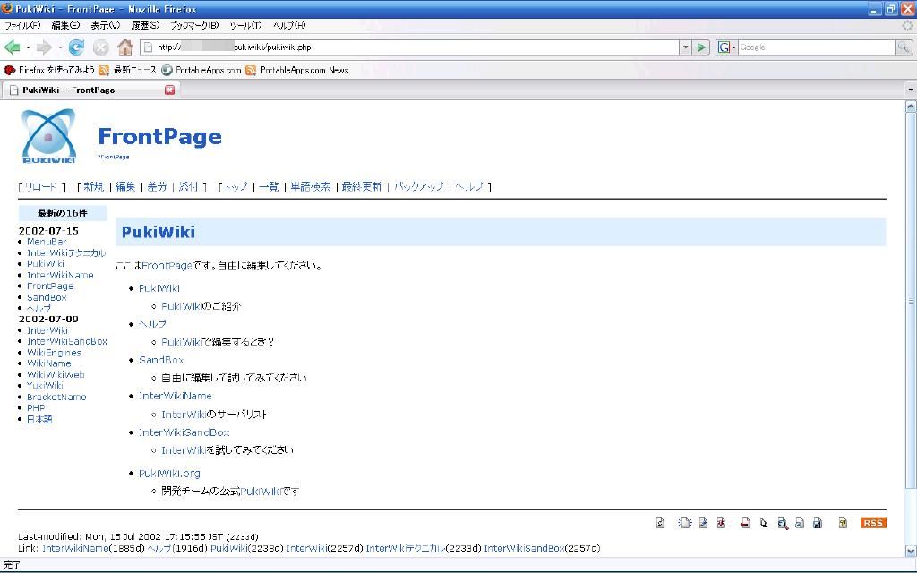Open the ブックマーク menu
This screenshot has width=917, height=573.
point(194,26)
